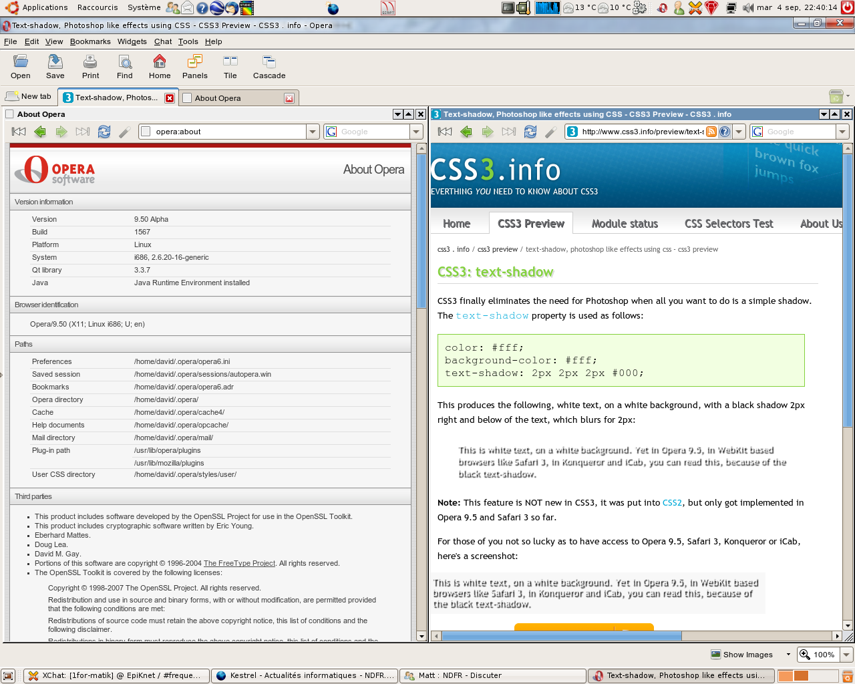This screenshot has height=684, width=855.
Task: Open the zoom 100% dropdown
Action: tap(846, 655)
